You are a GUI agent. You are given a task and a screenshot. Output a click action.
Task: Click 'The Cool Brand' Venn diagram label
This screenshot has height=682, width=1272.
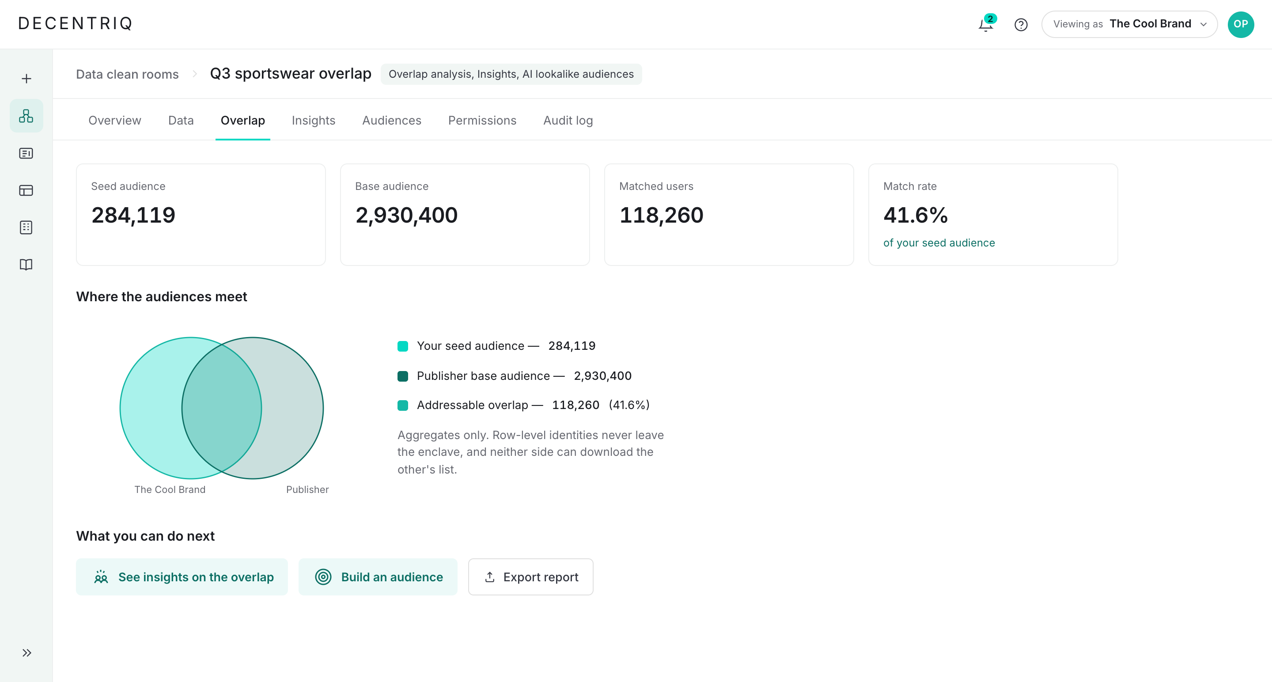pos(170,489)
